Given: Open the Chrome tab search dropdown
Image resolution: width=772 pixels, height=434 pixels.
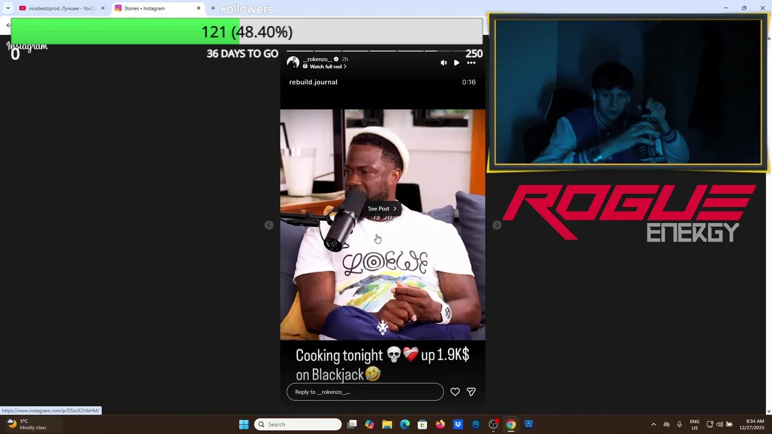Looking at the screenshot, I should [x=8, y=8].
